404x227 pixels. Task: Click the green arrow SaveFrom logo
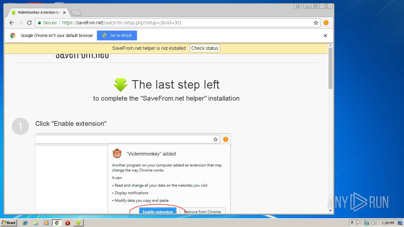120,85
